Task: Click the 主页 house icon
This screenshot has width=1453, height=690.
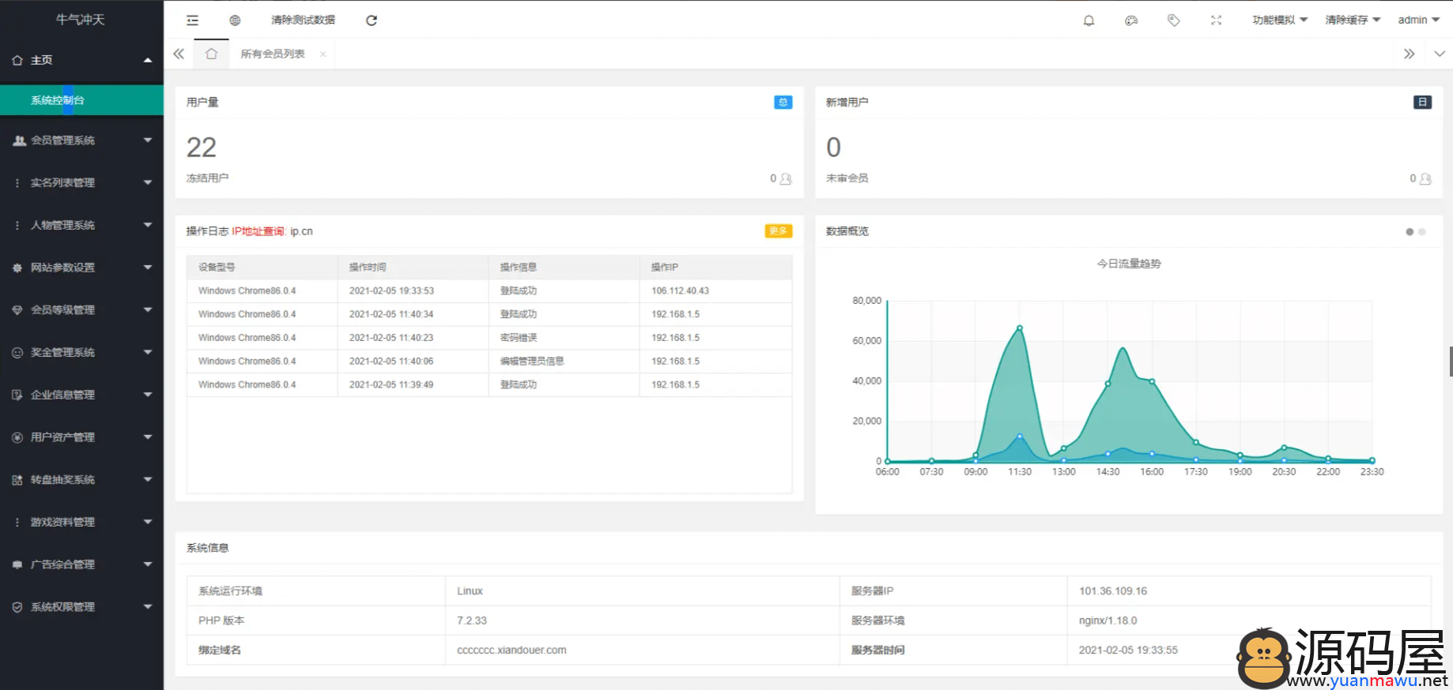Action: tap(17, 60)
